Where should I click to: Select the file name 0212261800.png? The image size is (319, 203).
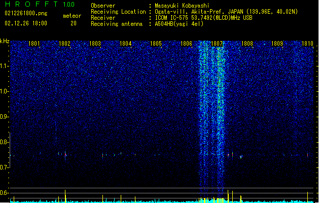pyautogui.click(x=26, y=13)
